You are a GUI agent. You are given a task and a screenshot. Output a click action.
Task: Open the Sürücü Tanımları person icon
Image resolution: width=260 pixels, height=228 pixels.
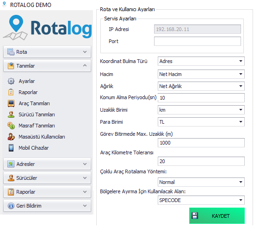coord(11,114)
